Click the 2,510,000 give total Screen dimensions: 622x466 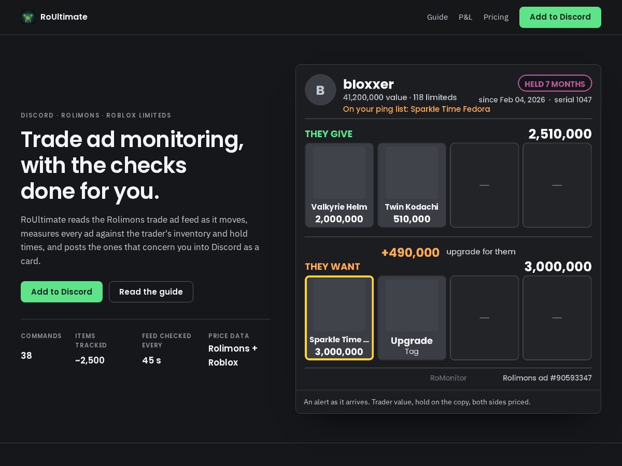click(560, 134)
